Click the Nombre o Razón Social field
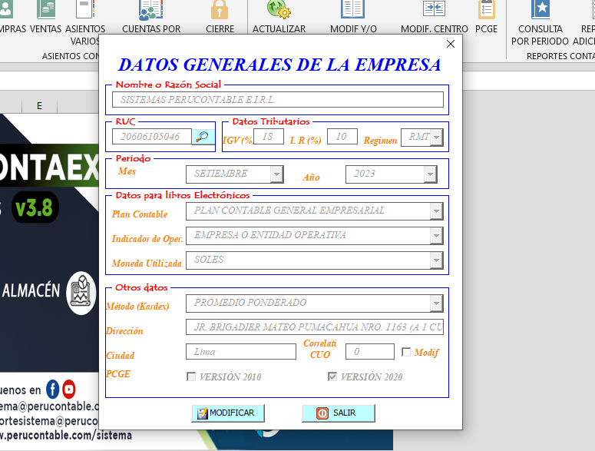Viewport: 595px width, 451px height. pyautogui.click(x=277, y=100)
